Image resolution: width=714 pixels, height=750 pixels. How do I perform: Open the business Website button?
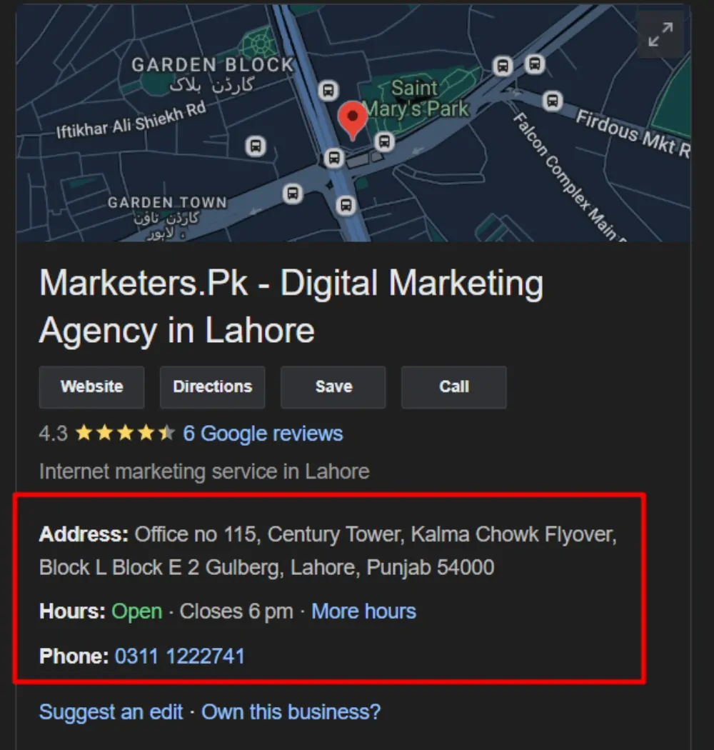[x=92, y=387]
